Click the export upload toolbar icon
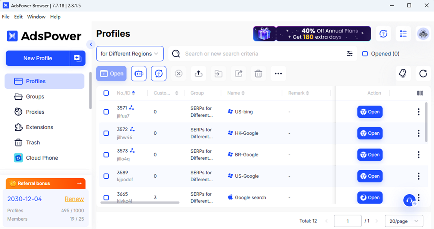 point(198,74)
